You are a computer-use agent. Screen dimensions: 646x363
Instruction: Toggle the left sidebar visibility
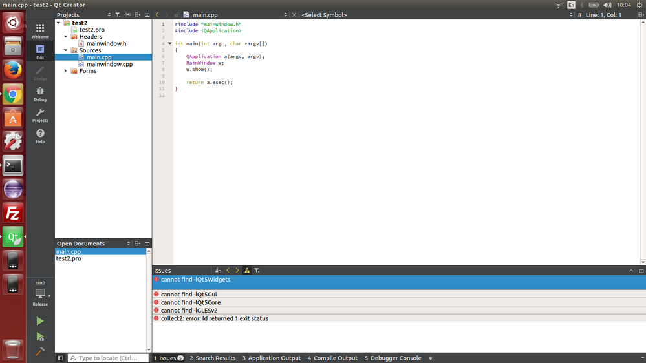[60, 358]
